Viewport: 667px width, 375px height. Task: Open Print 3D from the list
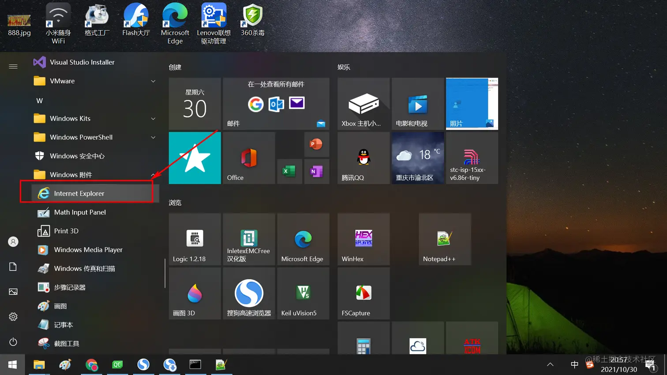(95, 231)
